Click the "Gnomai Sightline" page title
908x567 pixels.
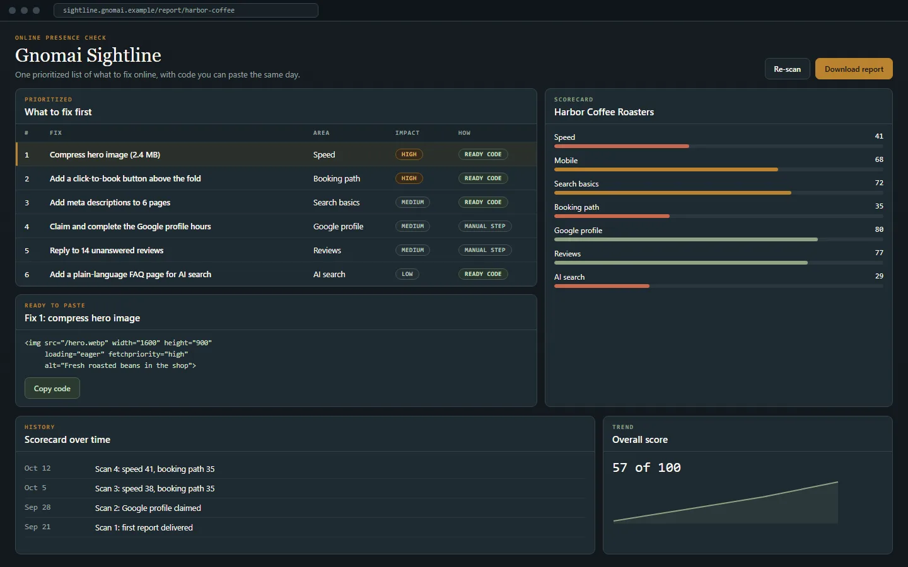88,55
